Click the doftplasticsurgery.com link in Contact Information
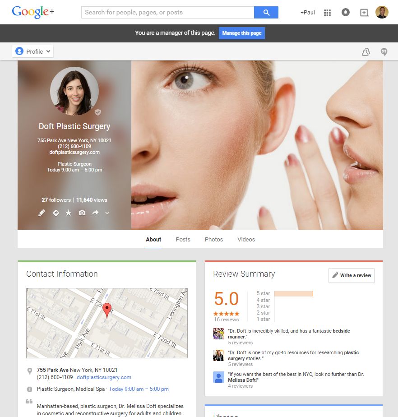The image size is (398, 417). (104, 377)
